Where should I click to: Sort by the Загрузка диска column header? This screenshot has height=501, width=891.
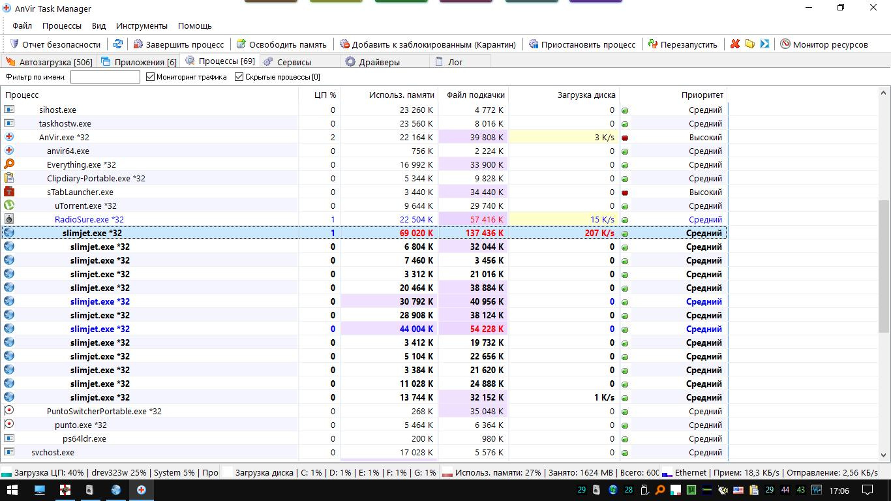coord(564,95)
